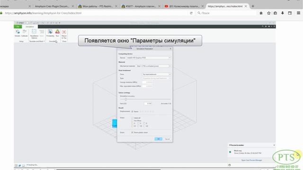Toggle the browser sidebar icon

point(290,13)
